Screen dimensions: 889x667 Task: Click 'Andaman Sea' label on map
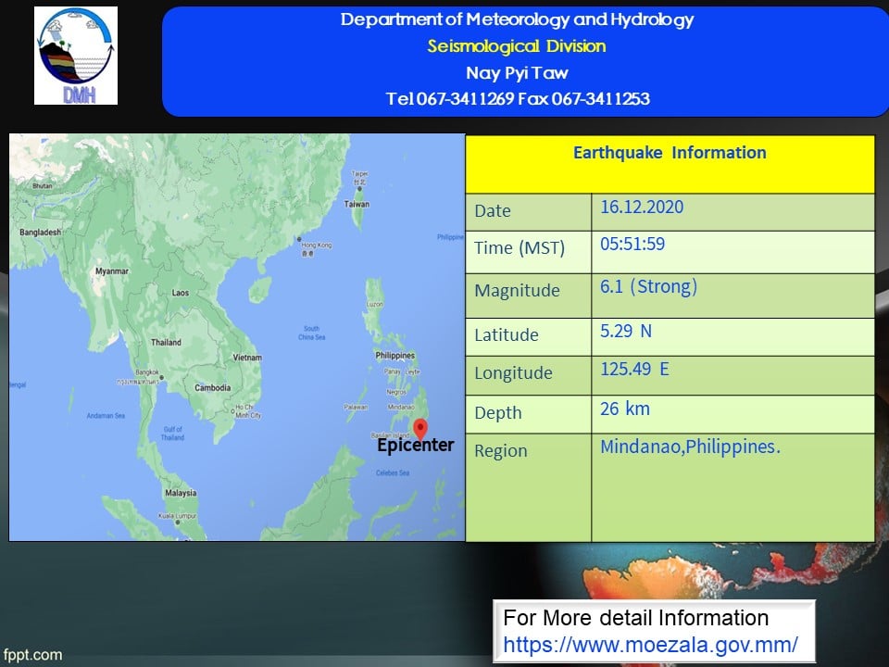[106, 416]
